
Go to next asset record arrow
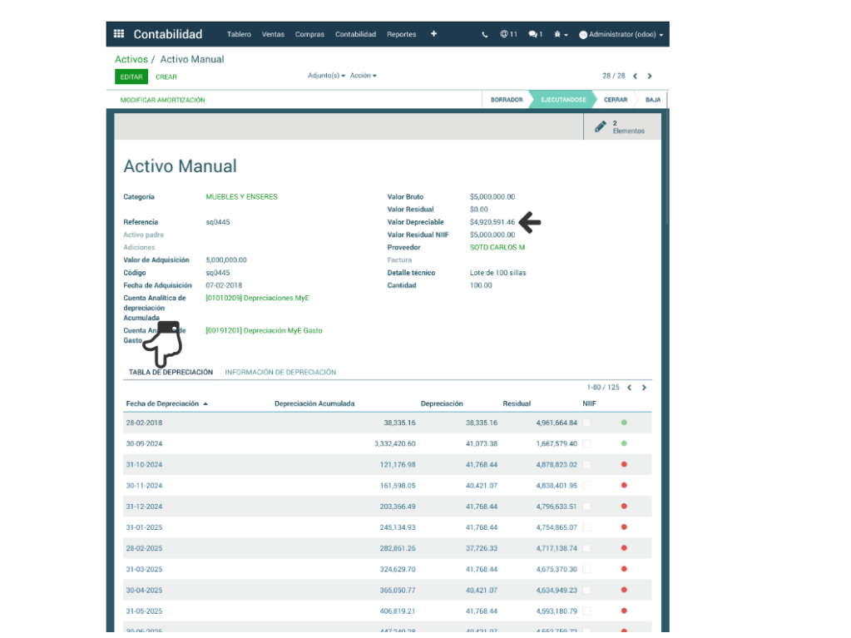click(x=650, y=76)
